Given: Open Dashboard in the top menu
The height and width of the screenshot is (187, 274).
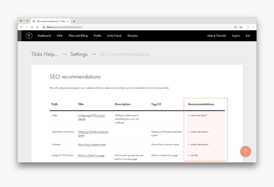Looking at the screenshot, I should pyautogui.click(x=44, y=36).
